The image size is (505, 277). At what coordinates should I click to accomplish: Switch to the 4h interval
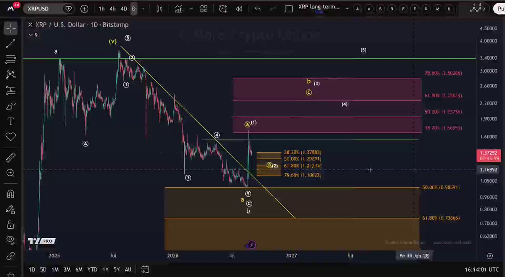(112, 8)
